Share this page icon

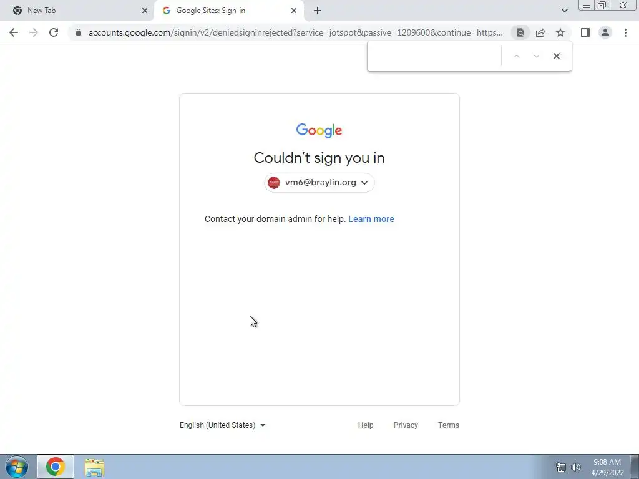pos(540,32)
